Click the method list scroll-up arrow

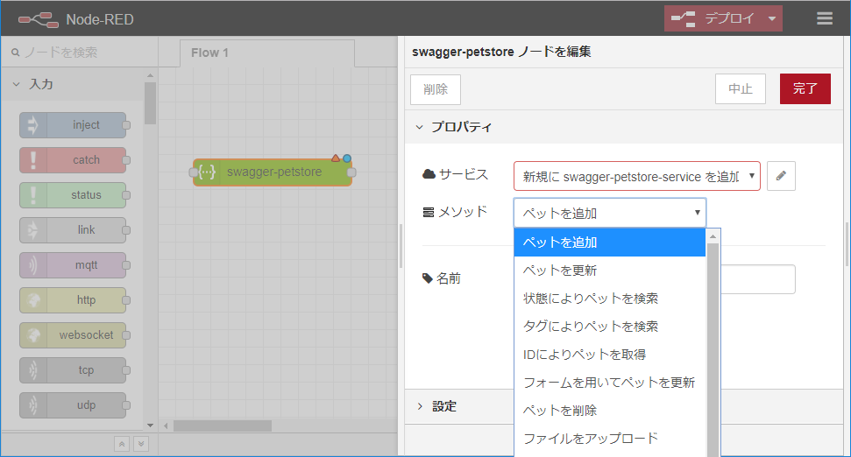(x=713, y=236)
